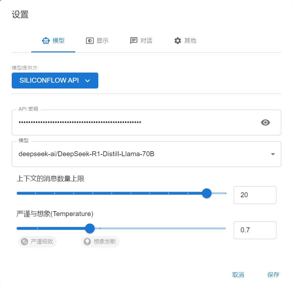Screen dimensions: 292x286
Task: Click the 上下文的消息数量上限 label
Action: (x=50, y=179)
